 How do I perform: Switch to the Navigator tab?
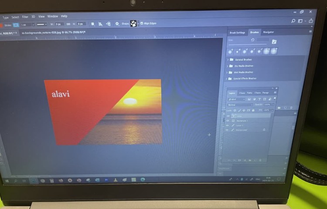(x=268, y=32)
